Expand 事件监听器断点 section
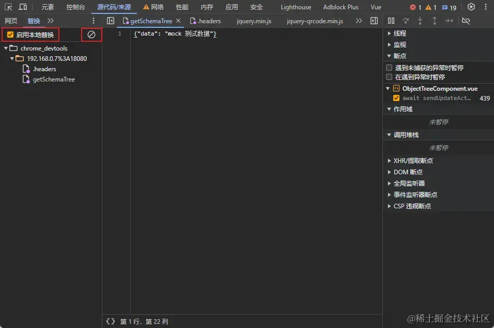This screenshot has height=328, width=494. tap(389, 194)
